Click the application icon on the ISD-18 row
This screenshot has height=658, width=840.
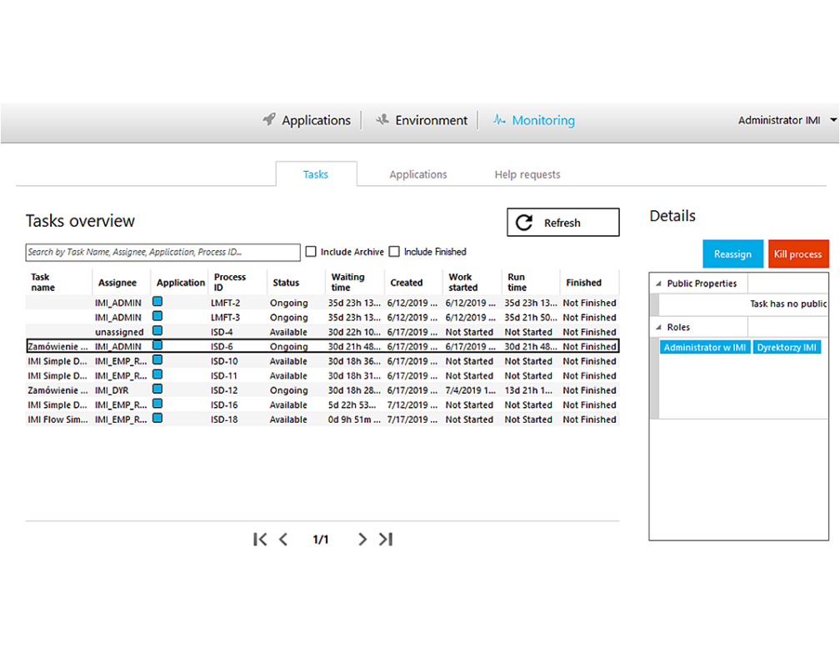(157, 419)
